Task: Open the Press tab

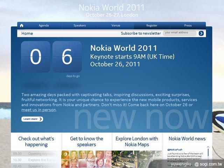Action: (x=188, y=26)
